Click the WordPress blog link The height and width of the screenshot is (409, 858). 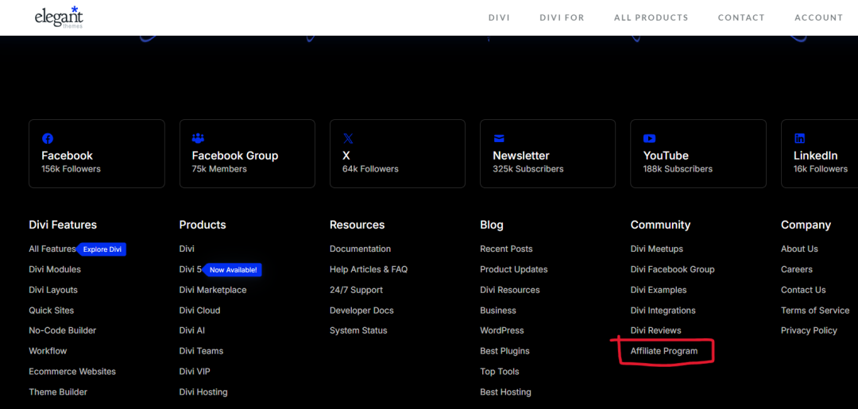502,330
